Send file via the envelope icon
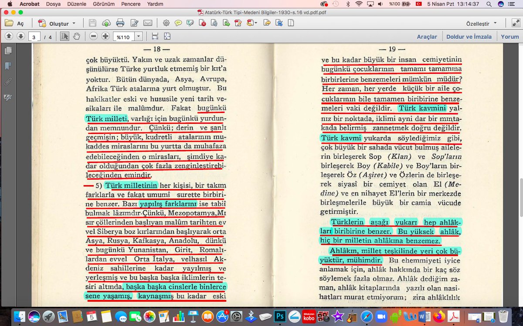Screen dimensions: 523x326 coord(147,23)
